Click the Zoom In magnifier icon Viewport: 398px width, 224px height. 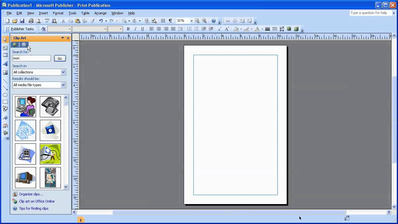click(x=204, y=21)
